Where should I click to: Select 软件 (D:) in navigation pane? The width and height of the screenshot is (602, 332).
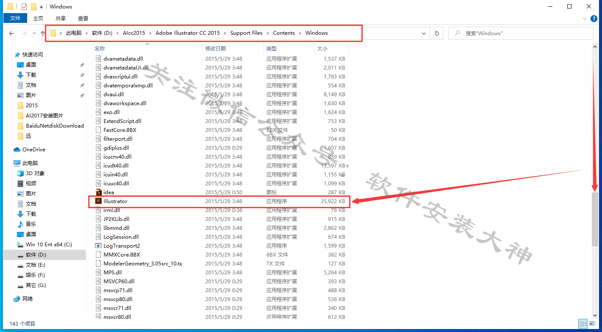point(44,255)
